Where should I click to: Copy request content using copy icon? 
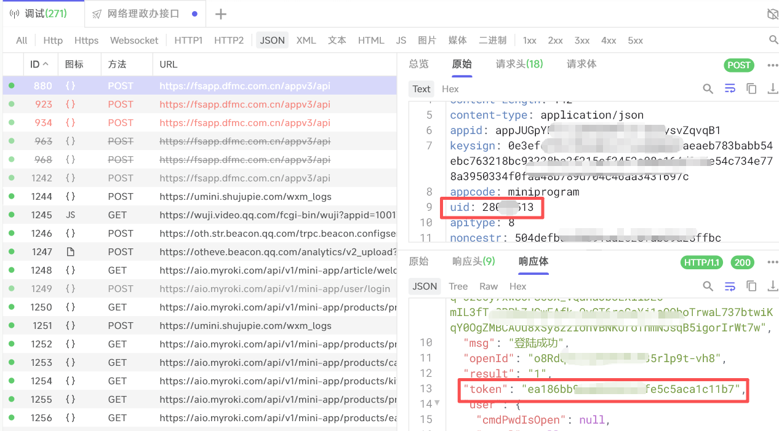pyautogui.click(x=751, y=89)
